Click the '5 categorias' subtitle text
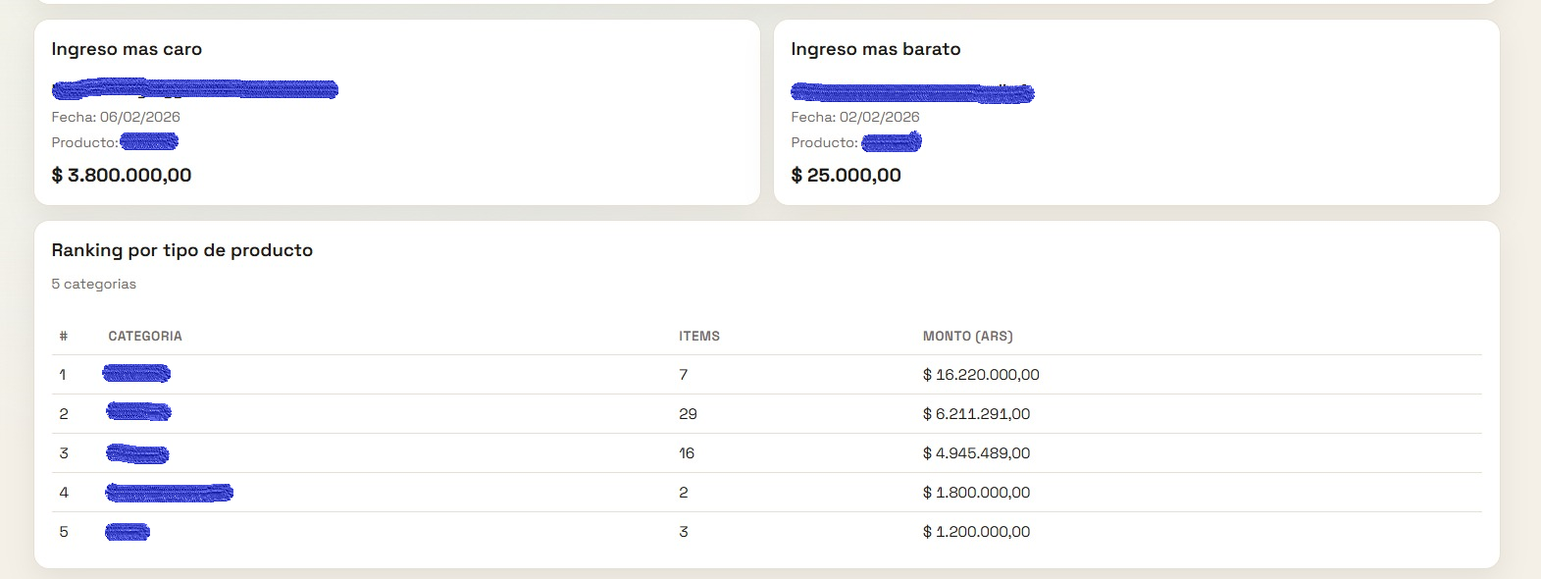This screenshot has height=579, width=1541. click(94, 284)
